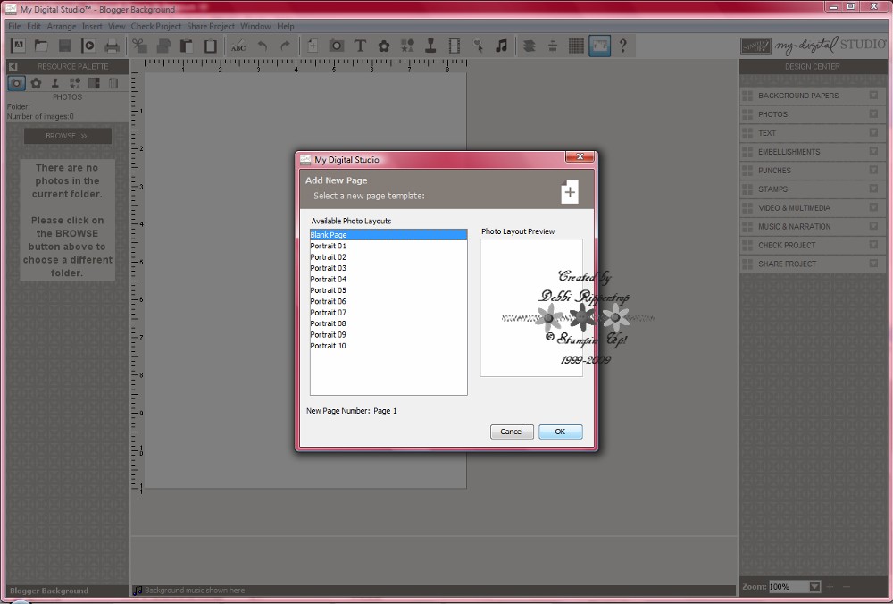Select the Photos camera icon in Resource Palette
The image size is (893, 604).
click(x=16, y=83)
